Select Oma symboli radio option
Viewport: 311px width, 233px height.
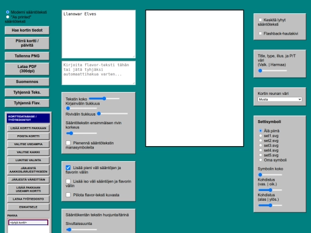click(260, 160)
